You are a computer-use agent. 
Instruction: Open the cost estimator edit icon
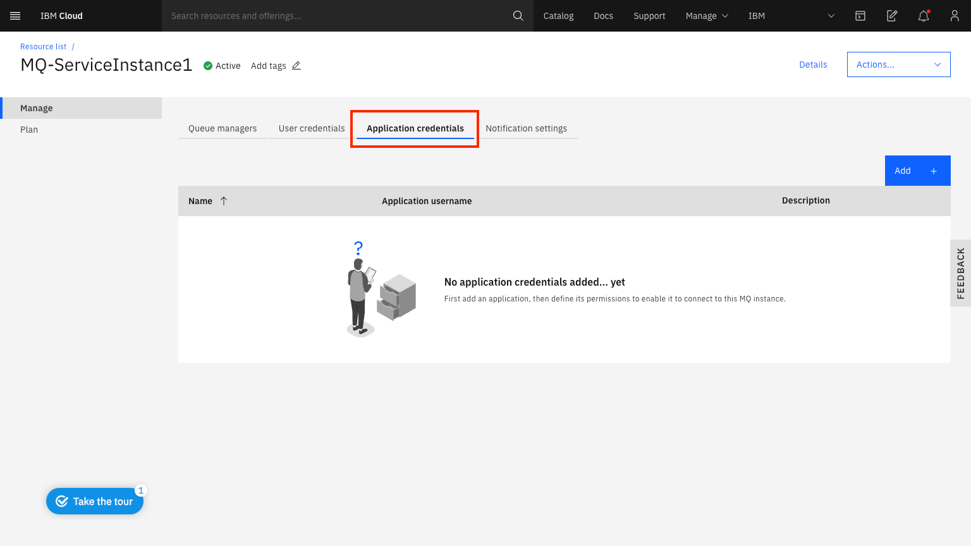coord(892,16)
